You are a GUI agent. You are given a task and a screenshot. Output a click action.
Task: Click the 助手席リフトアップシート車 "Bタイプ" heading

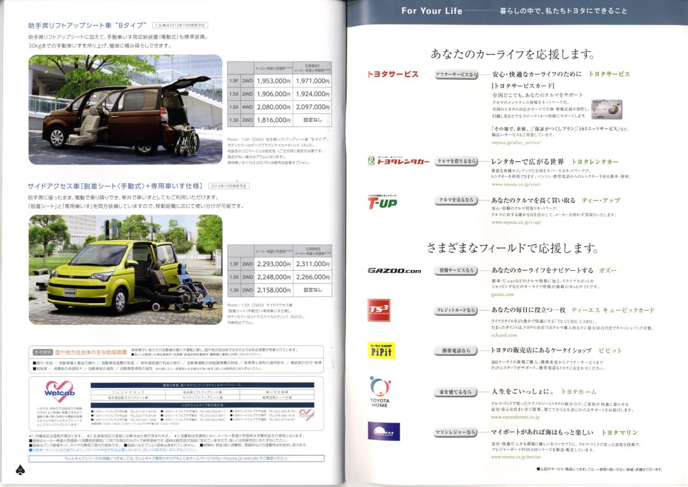coord(87,26)
